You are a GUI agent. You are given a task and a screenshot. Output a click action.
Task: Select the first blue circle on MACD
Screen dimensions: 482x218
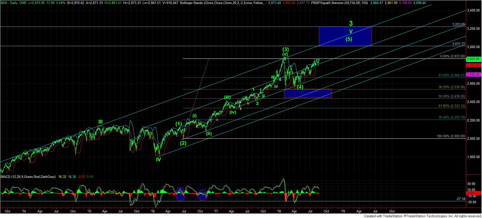pyautogui.click(x=180, y=194)
